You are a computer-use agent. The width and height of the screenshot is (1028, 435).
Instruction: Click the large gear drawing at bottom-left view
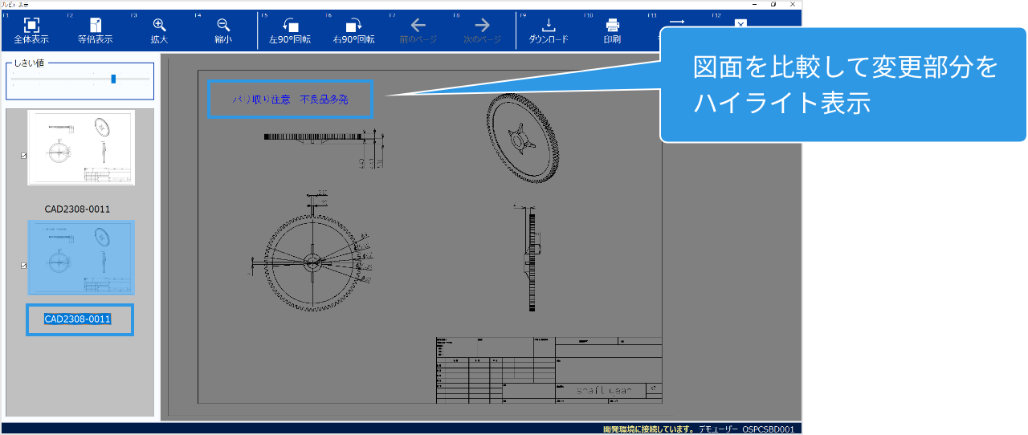pos(313,261)
